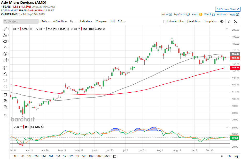Open the Indicators menu
This screenshot has width=241, height=161.
86,21
